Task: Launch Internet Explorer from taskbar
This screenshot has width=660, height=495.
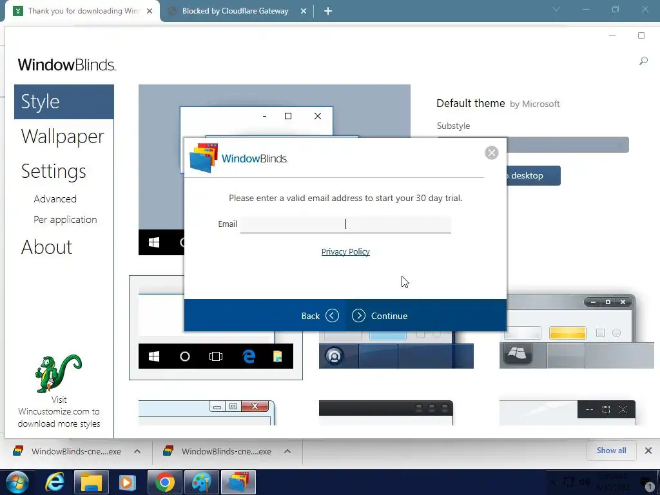Action: [55, 482]
